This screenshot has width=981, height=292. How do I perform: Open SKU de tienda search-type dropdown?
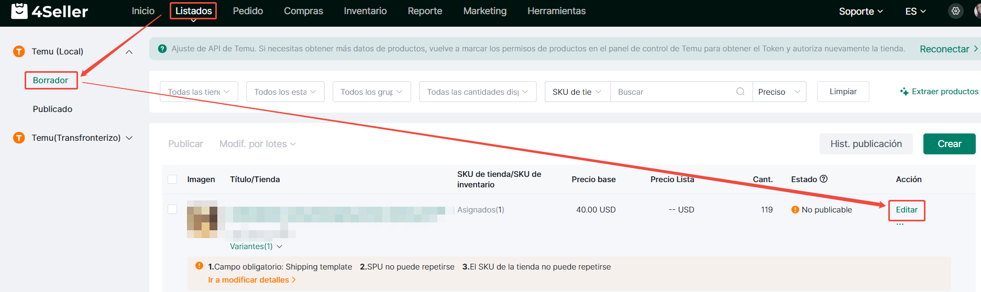click(x=577, y=92)
